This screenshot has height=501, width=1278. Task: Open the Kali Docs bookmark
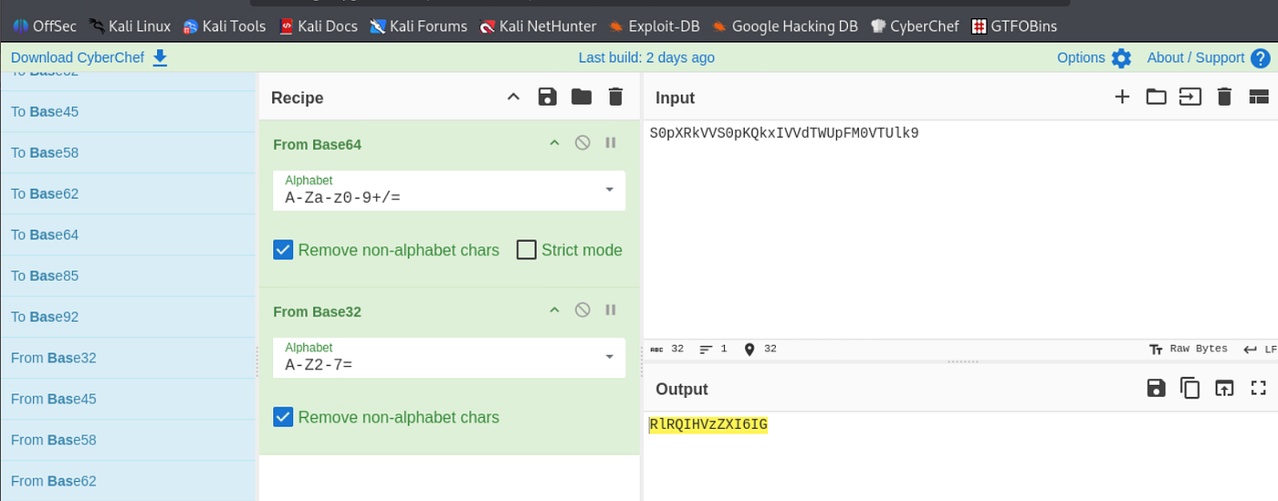click(x=319, y=26)
